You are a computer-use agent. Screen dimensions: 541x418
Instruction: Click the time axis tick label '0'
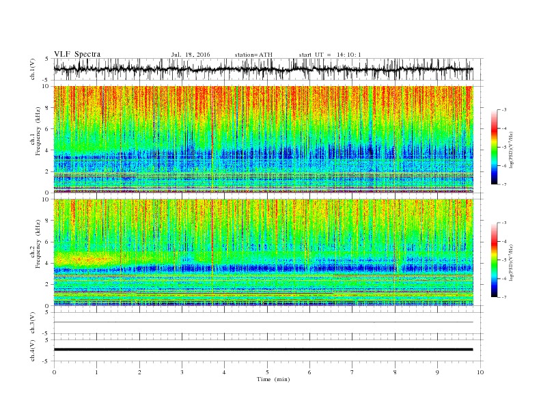click(x=54, y=372)
